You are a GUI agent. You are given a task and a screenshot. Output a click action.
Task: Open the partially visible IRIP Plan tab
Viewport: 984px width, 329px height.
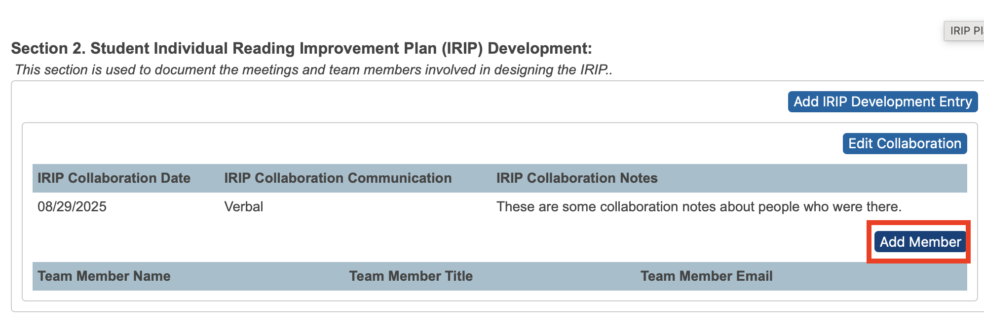tap(964, 31)
